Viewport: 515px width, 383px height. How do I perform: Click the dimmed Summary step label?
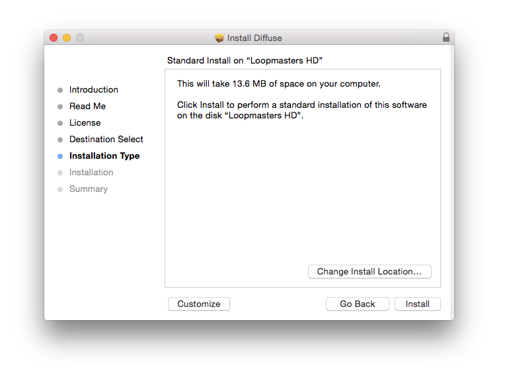tap(89, 189)
